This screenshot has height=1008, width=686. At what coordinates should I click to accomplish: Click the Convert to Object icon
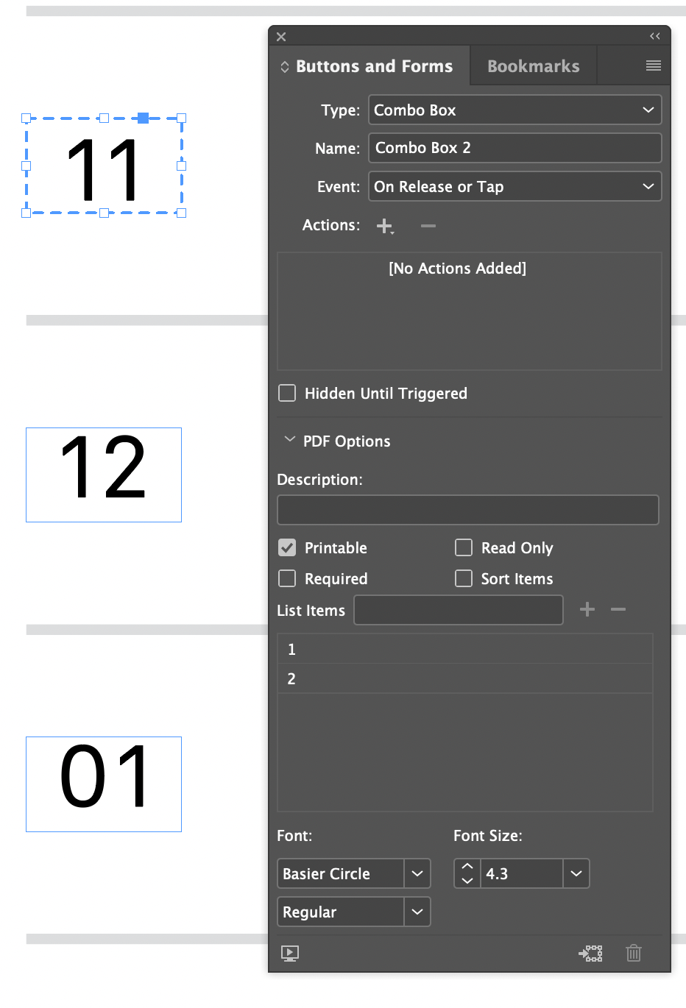(x=590, y=953)
